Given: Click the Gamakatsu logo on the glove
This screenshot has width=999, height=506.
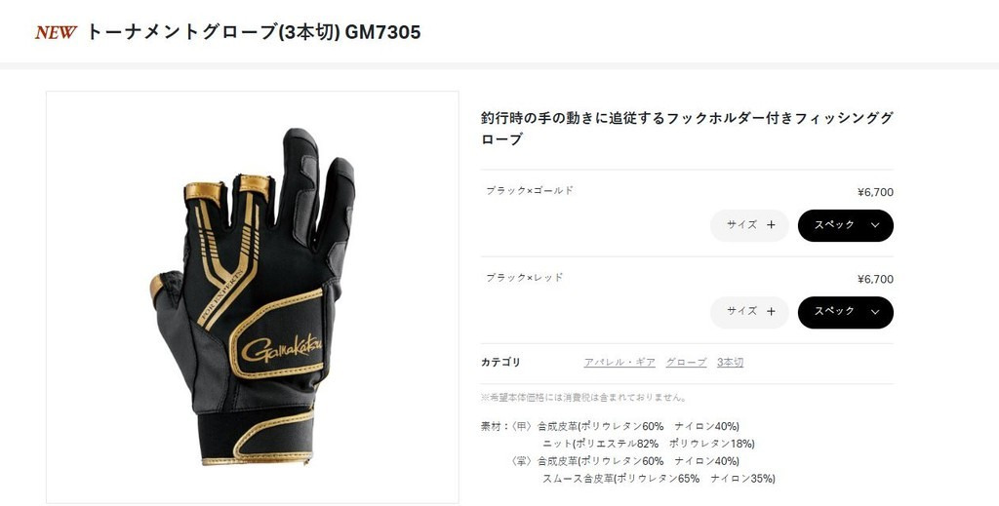Looking at the screenshot, I should click(282, 348).
